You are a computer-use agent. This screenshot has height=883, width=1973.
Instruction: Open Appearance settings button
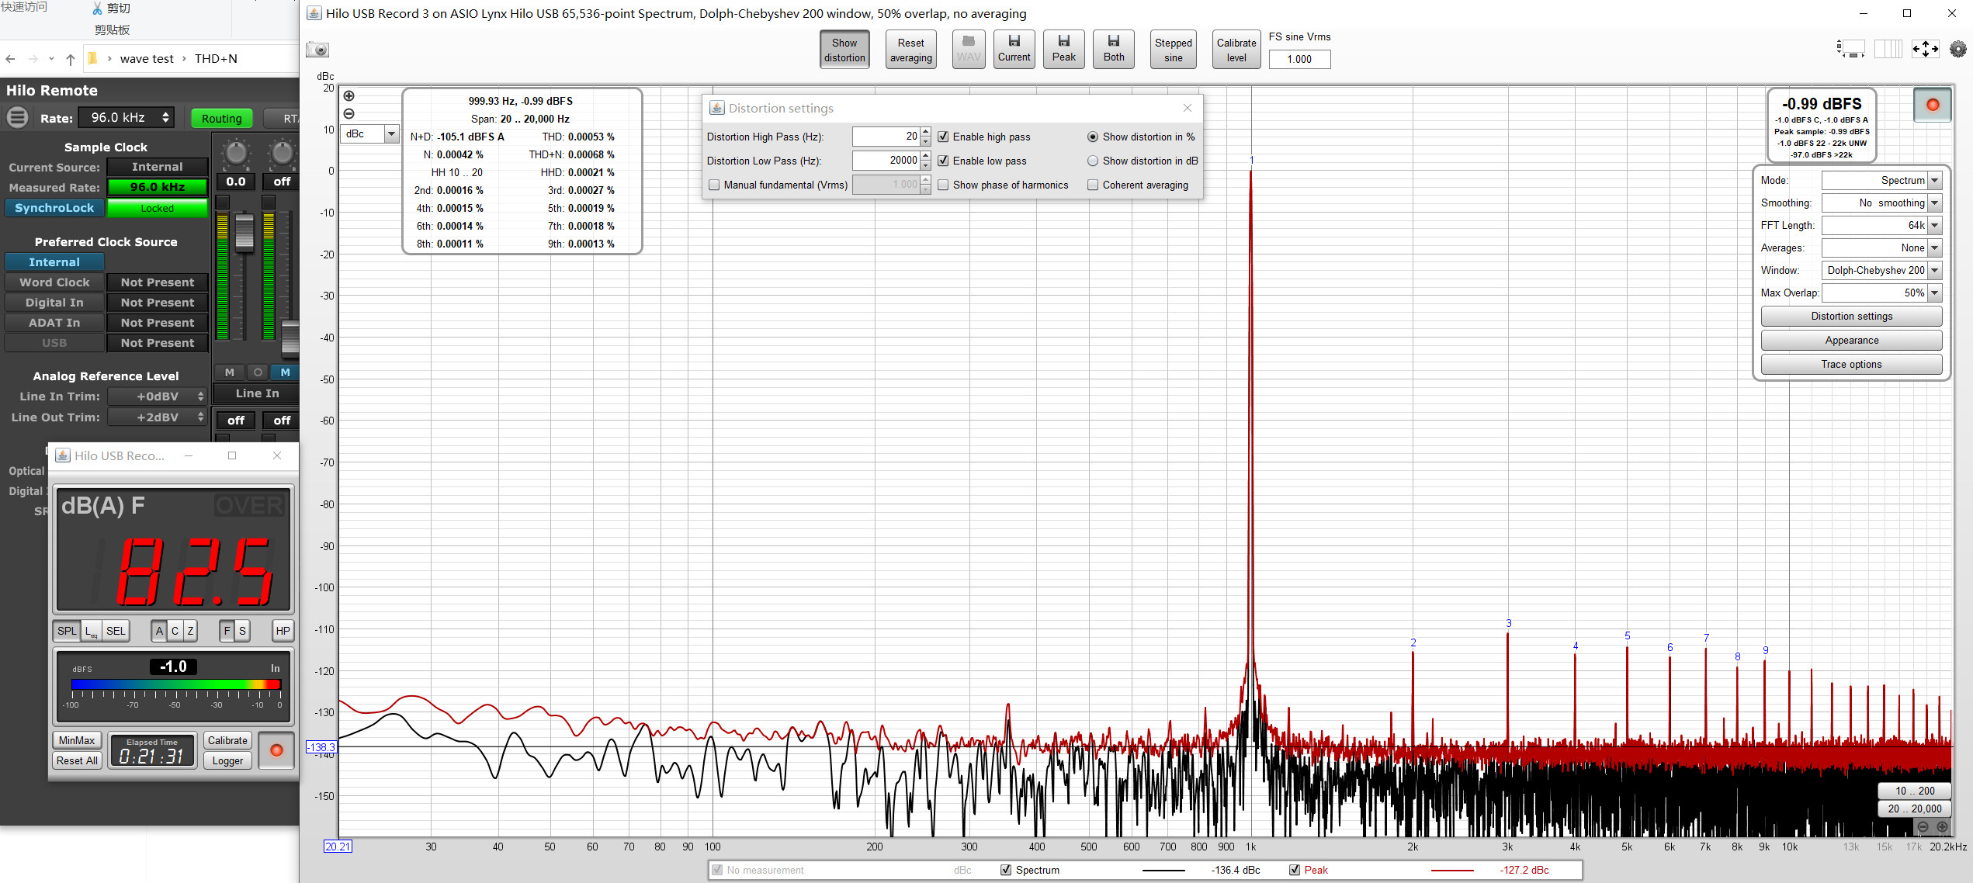1851,341
